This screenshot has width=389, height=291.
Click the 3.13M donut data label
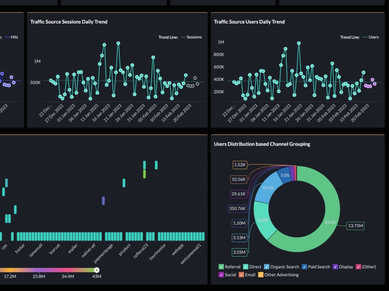coord(239,238)
